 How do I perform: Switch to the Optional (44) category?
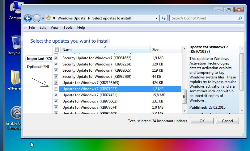[x=38, y=67]
